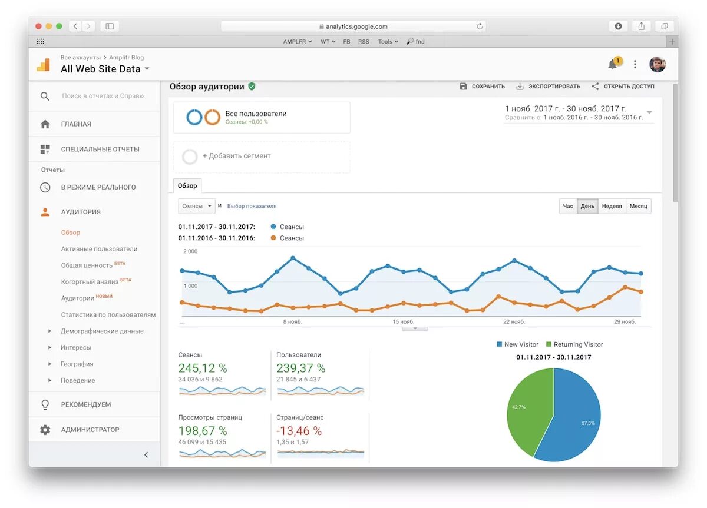707x508 pixels.
Task: Open the date range dropdown arrow
Action: click(x=649, y=112)
